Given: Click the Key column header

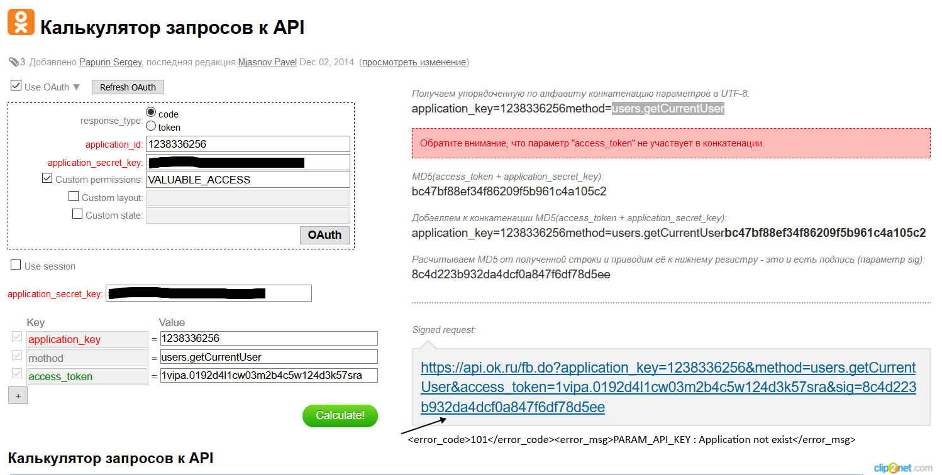Looking at the screenshot, I should 36,322.
